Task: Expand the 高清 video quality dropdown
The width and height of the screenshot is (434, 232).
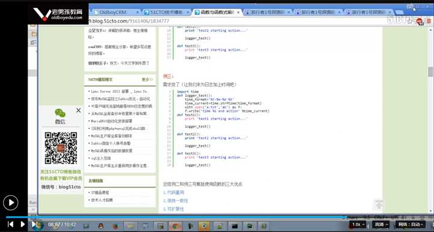Action: click(381, 225)
